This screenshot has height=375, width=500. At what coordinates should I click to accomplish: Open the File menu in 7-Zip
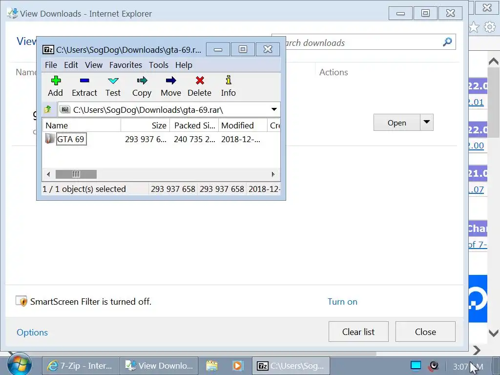coord(51,65)
